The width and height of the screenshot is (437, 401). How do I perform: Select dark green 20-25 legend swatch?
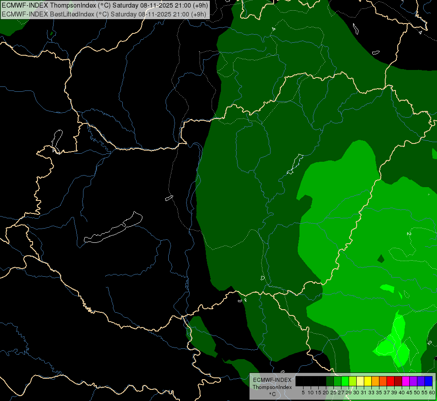pos(330,381)
